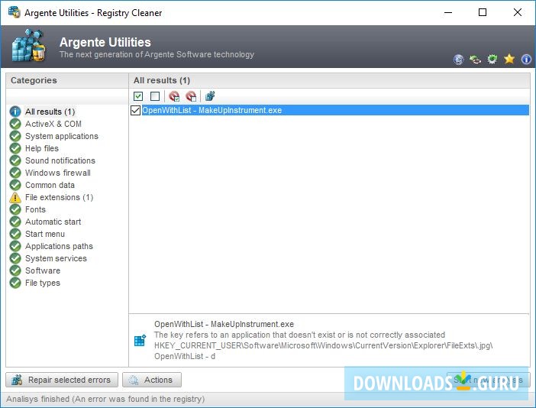Click the deselect all results toolbar icon
Image resolution: width=536 pixels, height=408 pixels.
click(x=155, y=96)
